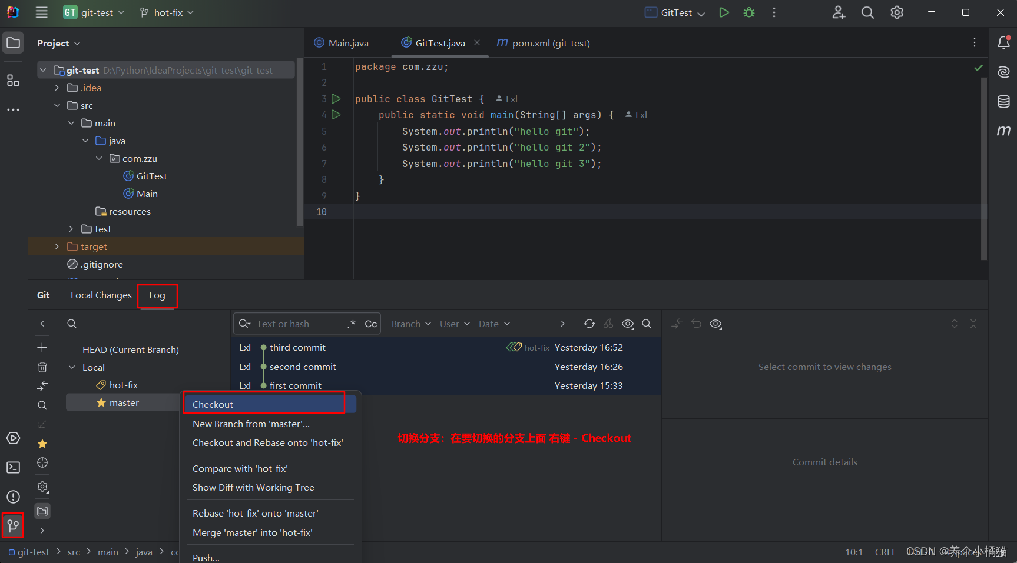Open User filter dropdown
The image size is (1017, 563).
tap(455, 324)
